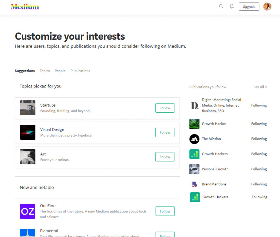
Task: Select the Personal Growth publication icon
Action: pyautogui.click(x=194, y=169)
